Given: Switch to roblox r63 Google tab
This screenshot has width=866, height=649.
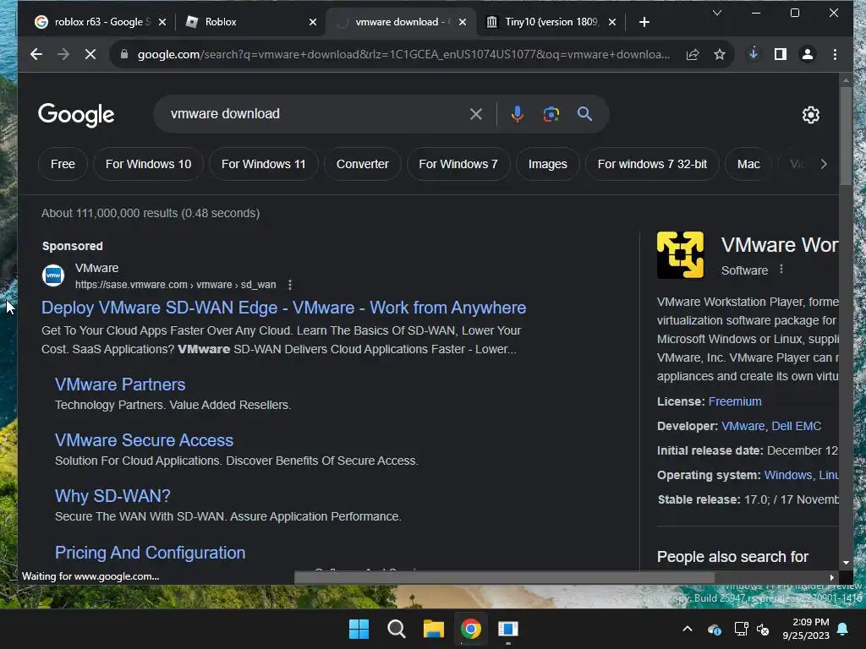Looking at the screenshot, I should point(94,22).
